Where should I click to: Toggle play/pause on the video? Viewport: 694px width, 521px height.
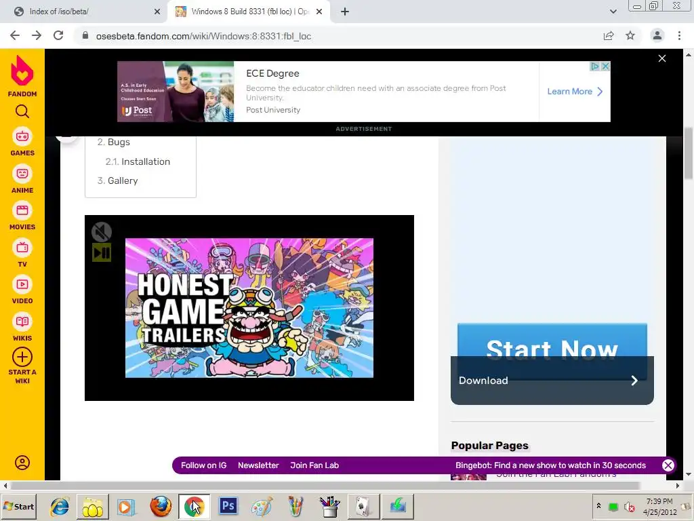pyautogui.click(x=102, y=252)
